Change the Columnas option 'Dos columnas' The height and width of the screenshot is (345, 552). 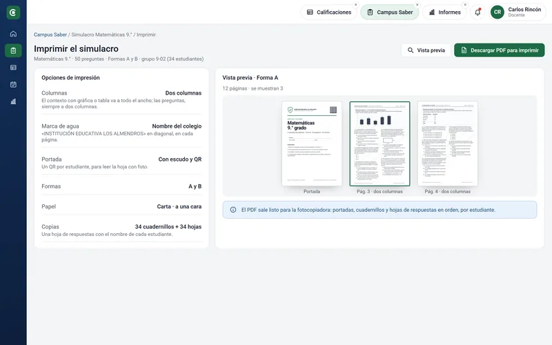click(x=184, y=93)
